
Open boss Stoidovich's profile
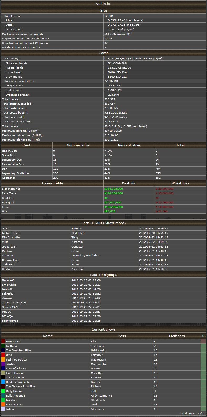(x=98, y=400)
